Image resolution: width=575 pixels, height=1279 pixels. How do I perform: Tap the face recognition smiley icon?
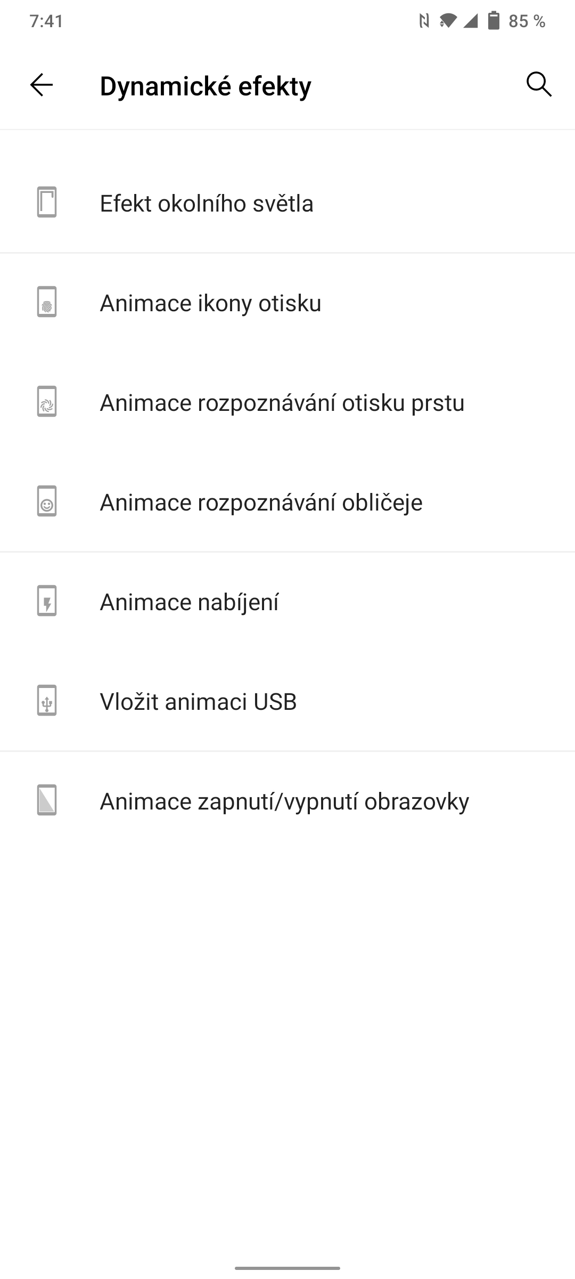pos(47,501)
